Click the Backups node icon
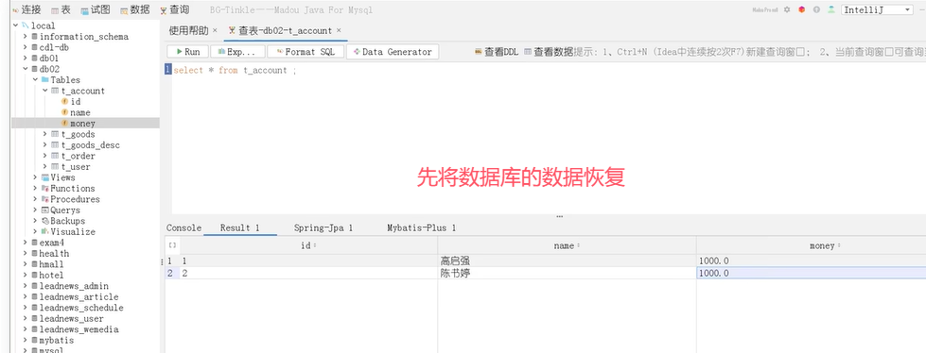This screenshot has width=926, height=353. pyautogui.click(x=44, y=221)
